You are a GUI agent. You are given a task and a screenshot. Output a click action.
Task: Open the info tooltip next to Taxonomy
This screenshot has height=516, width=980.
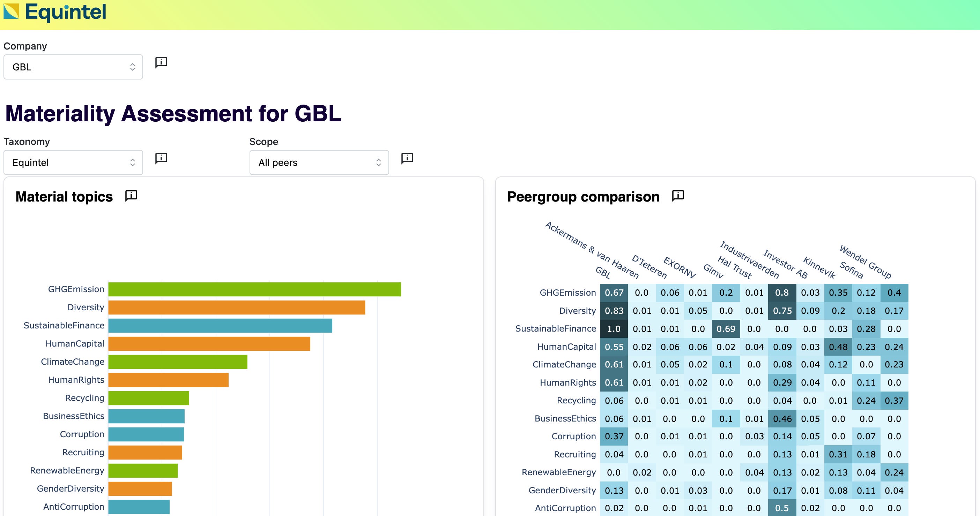click(x=161, y=158)
